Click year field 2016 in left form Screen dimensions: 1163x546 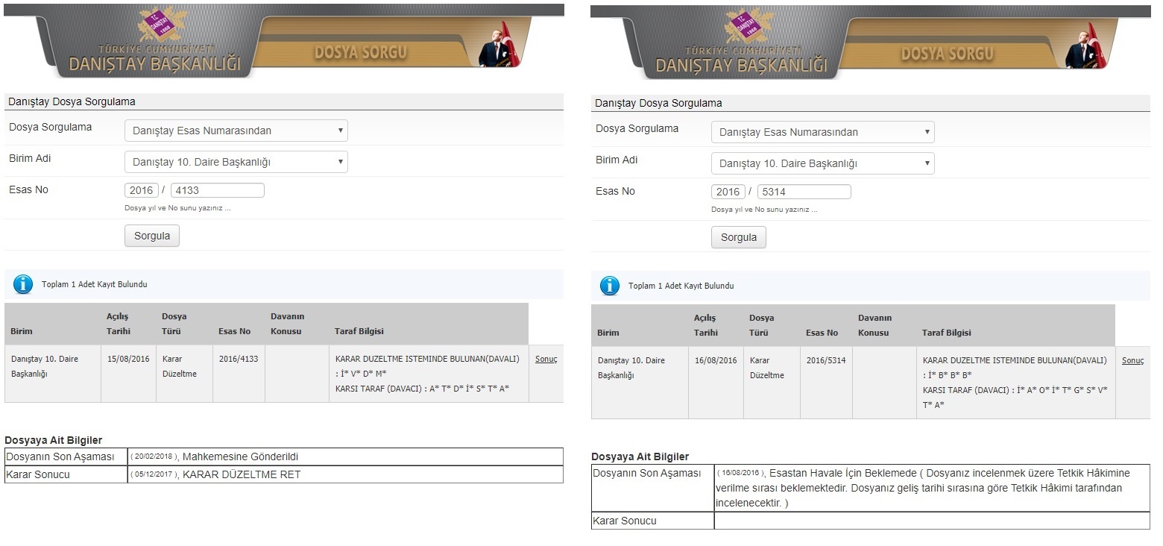141,190
